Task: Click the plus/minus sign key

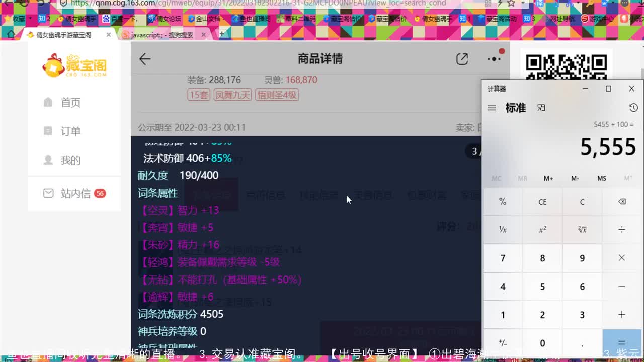Action: [x=503, y=342]
